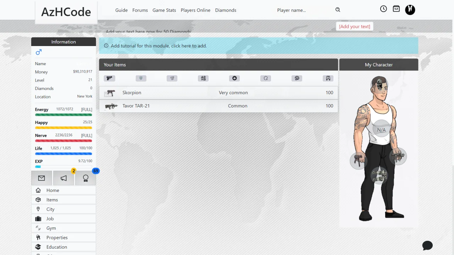Click the search magnifier icon
The height and width of the screenshot is (255, 454).
point(338,10)
